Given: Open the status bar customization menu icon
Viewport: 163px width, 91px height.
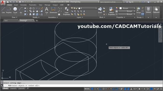Looking at the screenshot, I should pyautogui.click(x=161, y=89).
